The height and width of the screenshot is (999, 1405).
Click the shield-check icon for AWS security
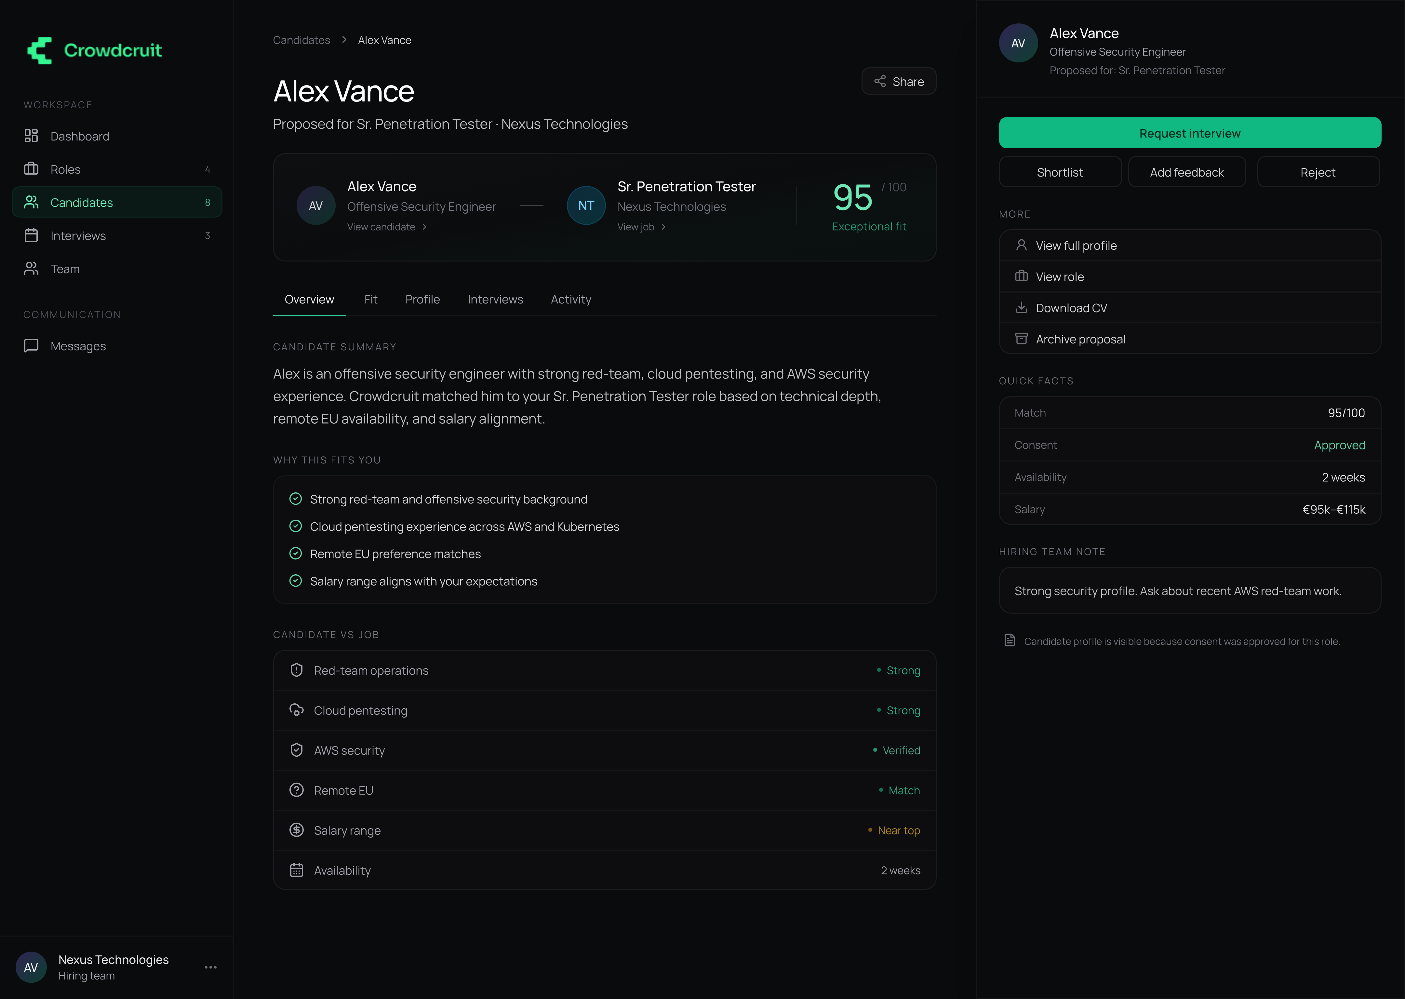coord(297,750)
